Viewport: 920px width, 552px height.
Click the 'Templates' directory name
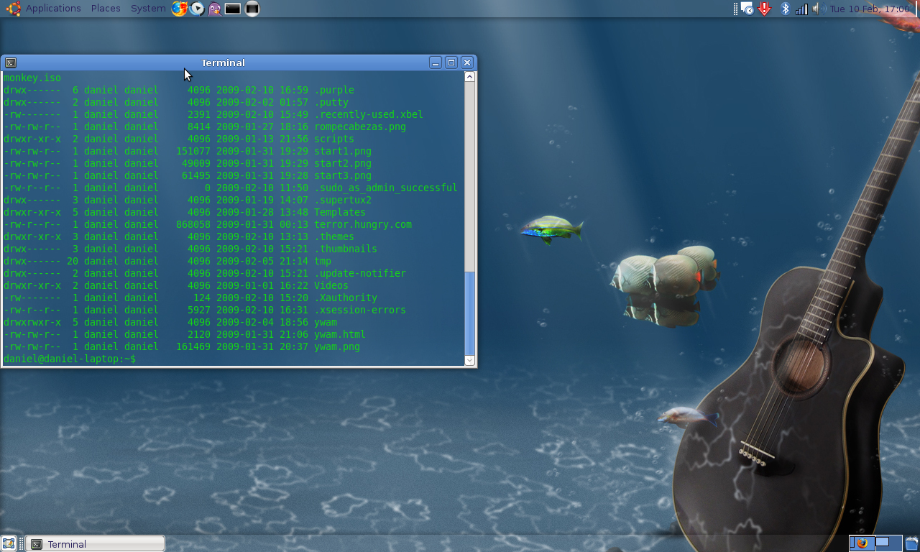tap(340, 212)
